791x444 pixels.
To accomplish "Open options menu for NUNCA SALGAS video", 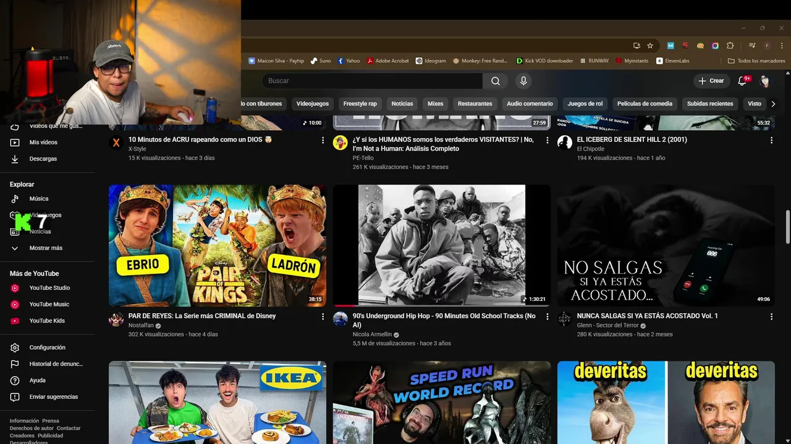I will (x=771, y=316).
